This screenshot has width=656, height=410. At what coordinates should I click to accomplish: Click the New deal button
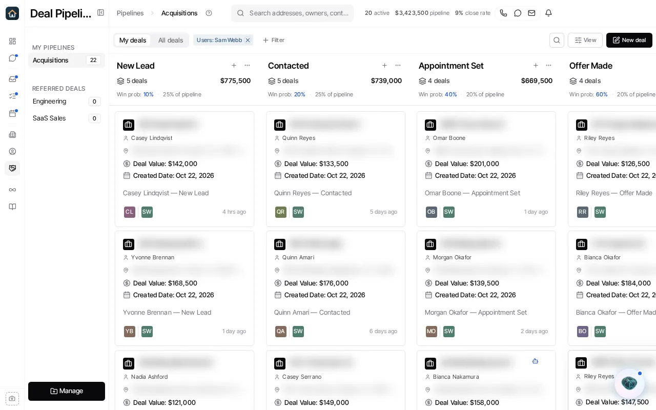pos(629,40)
